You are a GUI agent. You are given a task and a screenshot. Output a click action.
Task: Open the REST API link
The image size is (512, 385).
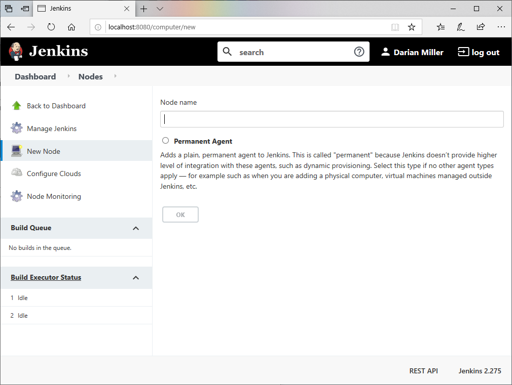point(423,371)
